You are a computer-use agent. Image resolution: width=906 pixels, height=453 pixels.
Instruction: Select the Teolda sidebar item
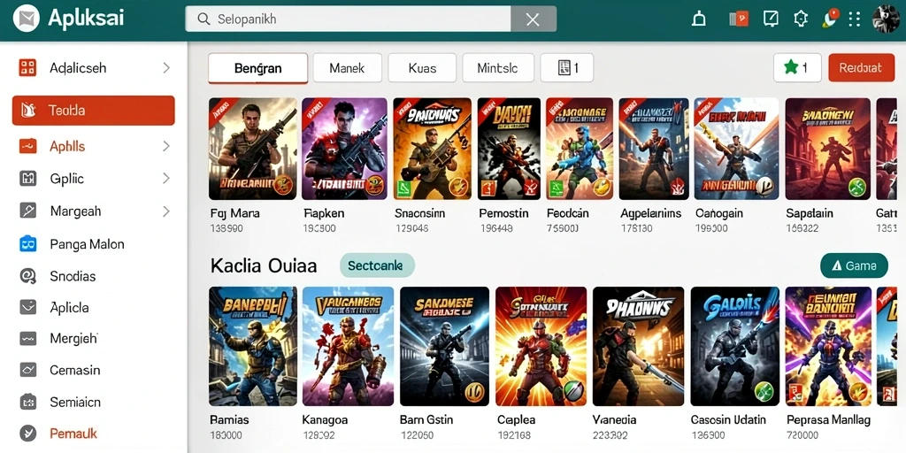(x=93, y=111)
